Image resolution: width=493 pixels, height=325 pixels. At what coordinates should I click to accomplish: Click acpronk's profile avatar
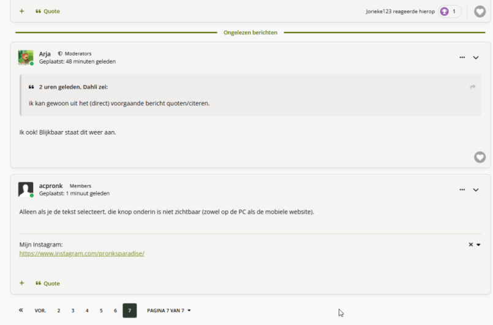click(x=26, y=190)
